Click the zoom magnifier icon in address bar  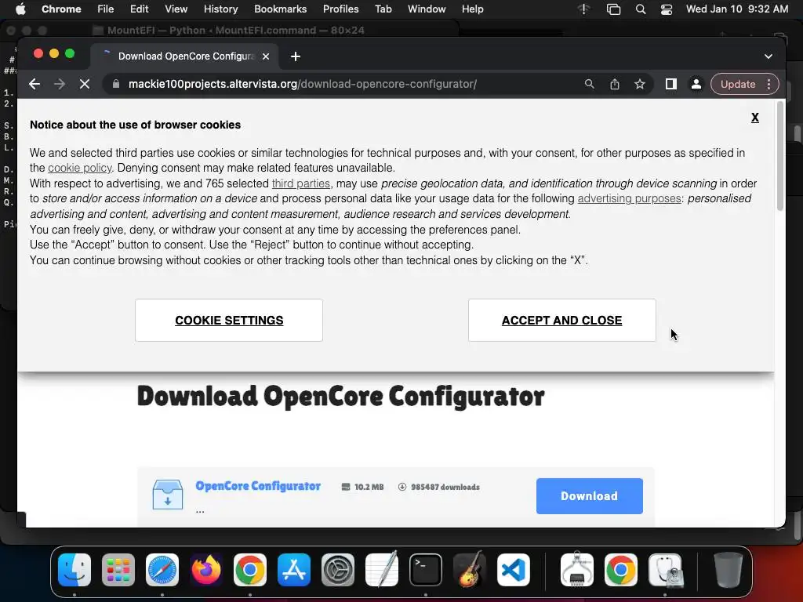[590, 84]
